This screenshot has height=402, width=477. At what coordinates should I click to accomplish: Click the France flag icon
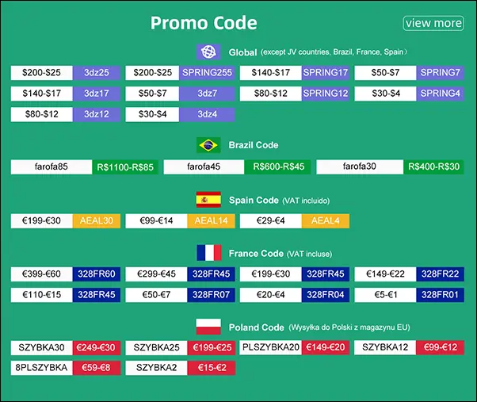[208, 253]
